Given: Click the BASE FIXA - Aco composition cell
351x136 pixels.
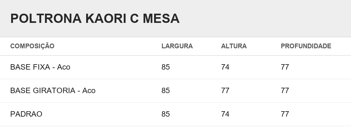Looking at the screenshot, I should (x=40, y=67).
